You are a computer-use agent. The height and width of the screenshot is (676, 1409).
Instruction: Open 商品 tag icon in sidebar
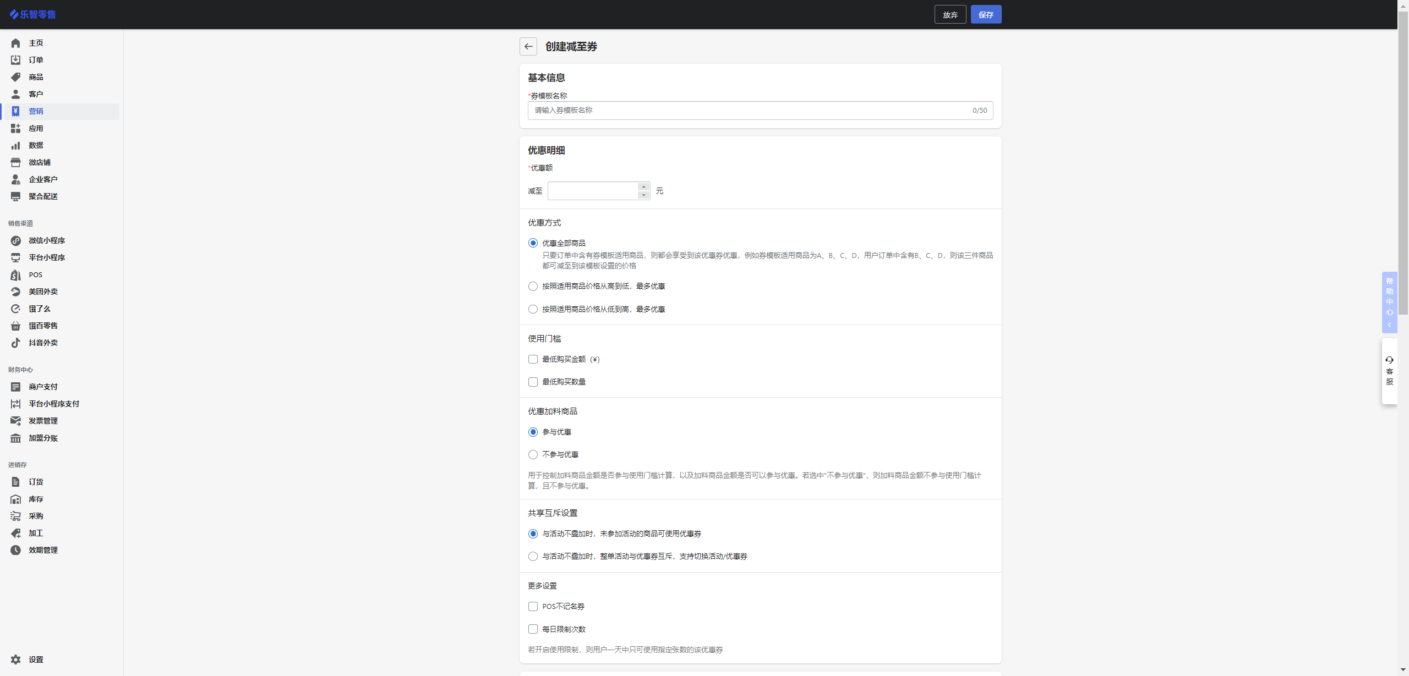click(x=15, y=77)
